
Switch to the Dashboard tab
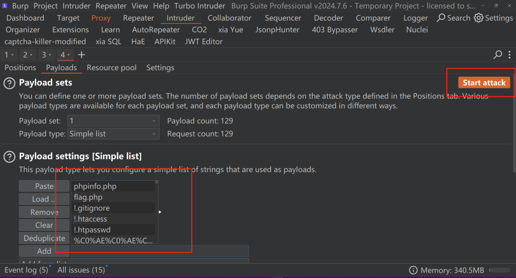25,18
